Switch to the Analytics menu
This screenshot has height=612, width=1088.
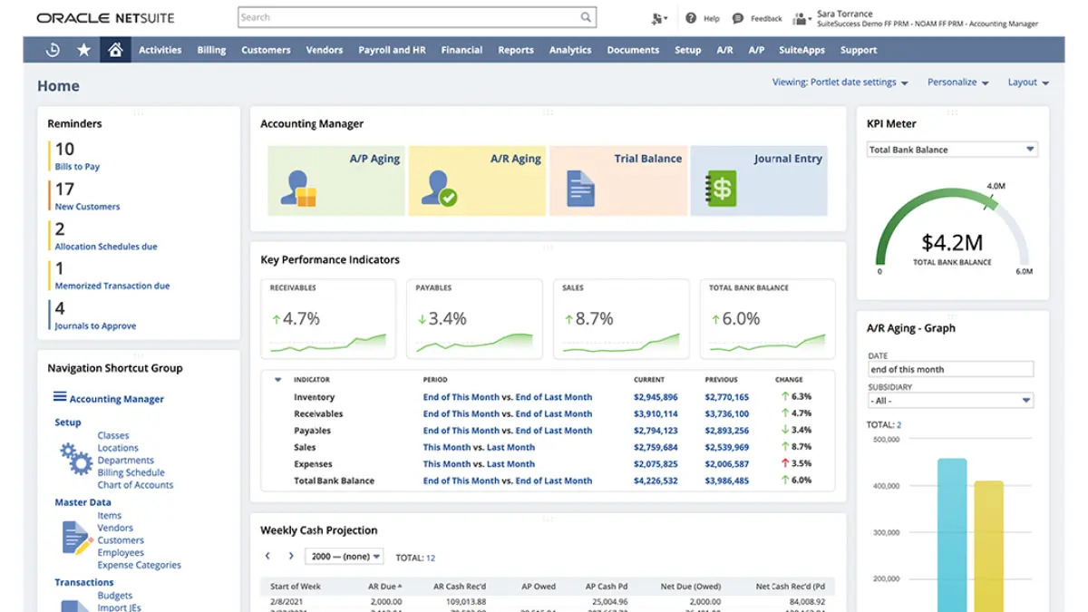[x=569, y=50]
